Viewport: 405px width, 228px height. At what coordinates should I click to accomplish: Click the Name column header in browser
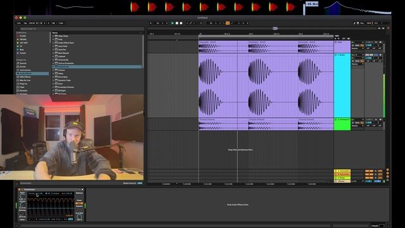click(55, 33)
